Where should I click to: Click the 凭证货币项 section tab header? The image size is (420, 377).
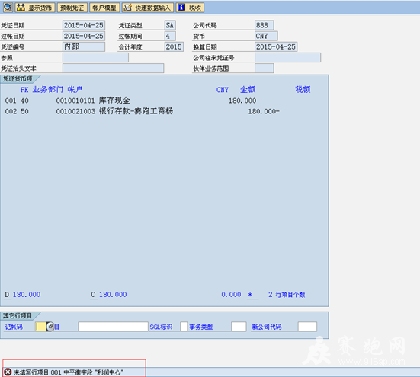18,79
